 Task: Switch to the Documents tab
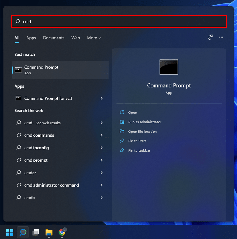pyautogui.click(x=54, y=38)
